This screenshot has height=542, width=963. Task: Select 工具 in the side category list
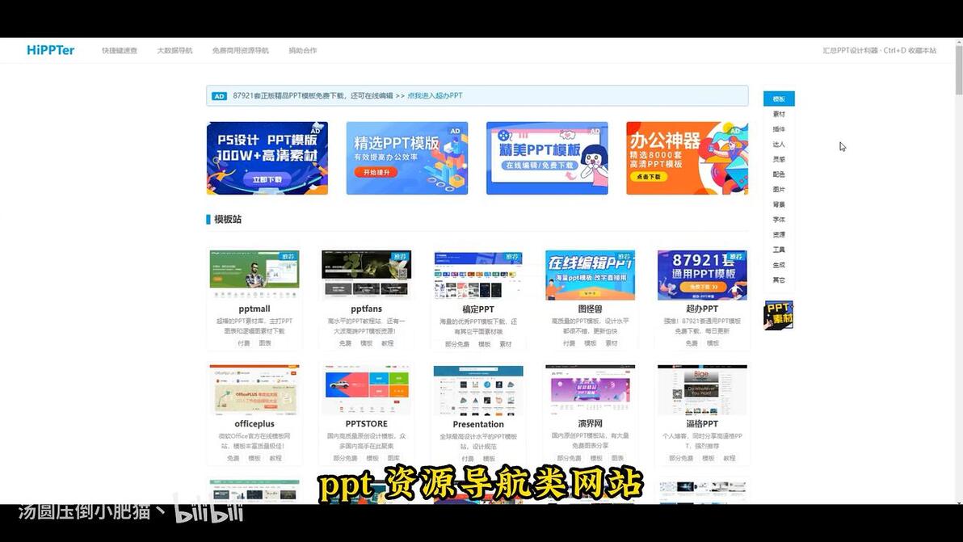[x=779, y=250]
